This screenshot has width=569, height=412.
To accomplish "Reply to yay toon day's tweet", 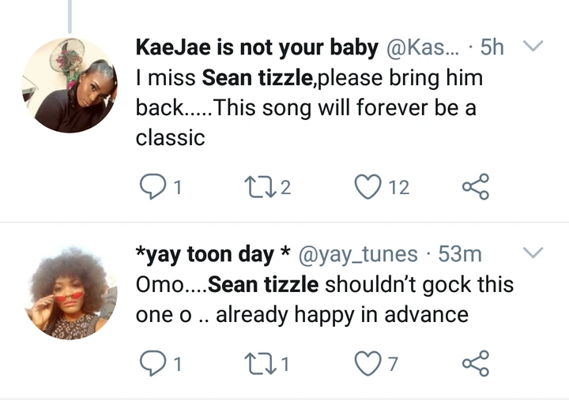I will 151,364.
